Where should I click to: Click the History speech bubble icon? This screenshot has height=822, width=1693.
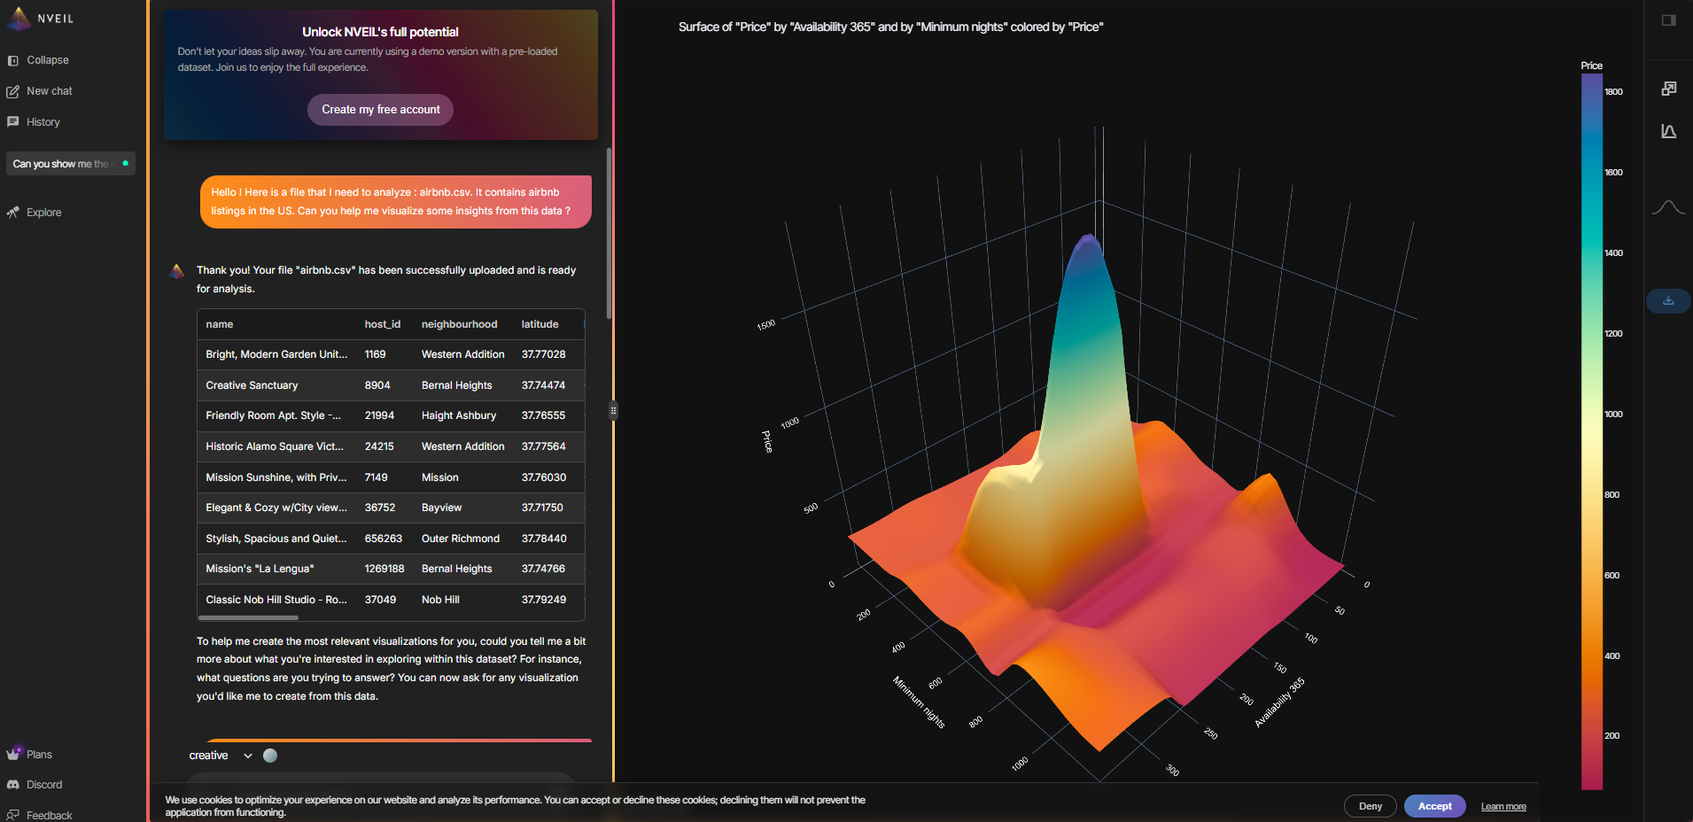[x=13, y=122]
